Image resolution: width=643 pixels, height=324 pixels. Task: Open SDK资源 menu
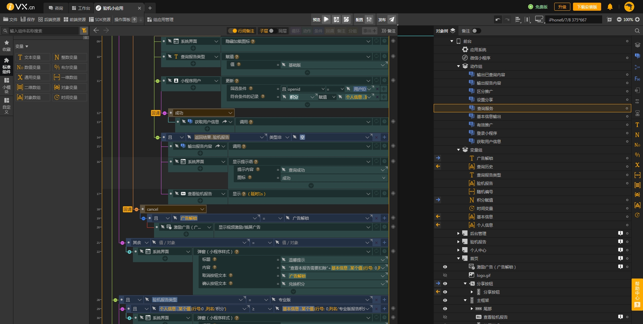pyautogui.click(x=100, y=20)
